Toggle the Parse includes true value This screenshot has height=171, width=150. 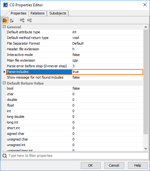[107, 72]
